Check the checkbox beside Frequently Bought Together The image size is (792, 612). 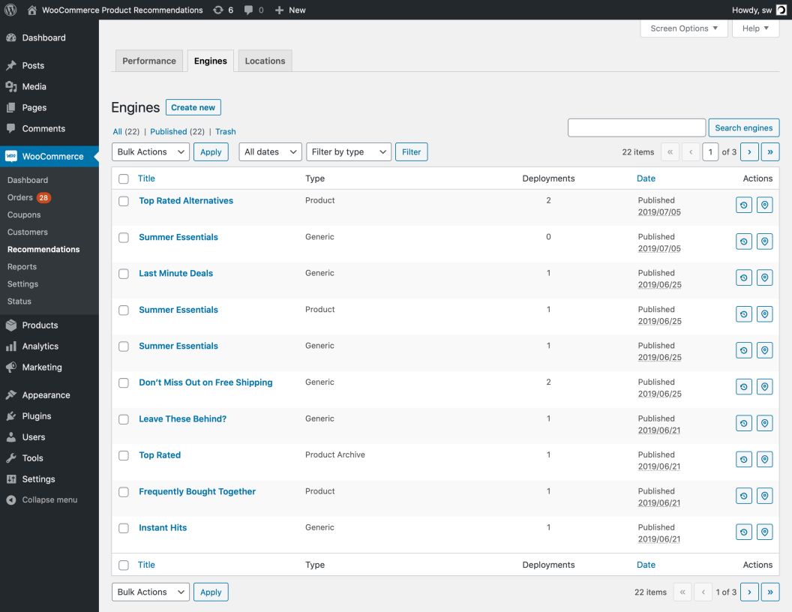click(x=124, y=492)
